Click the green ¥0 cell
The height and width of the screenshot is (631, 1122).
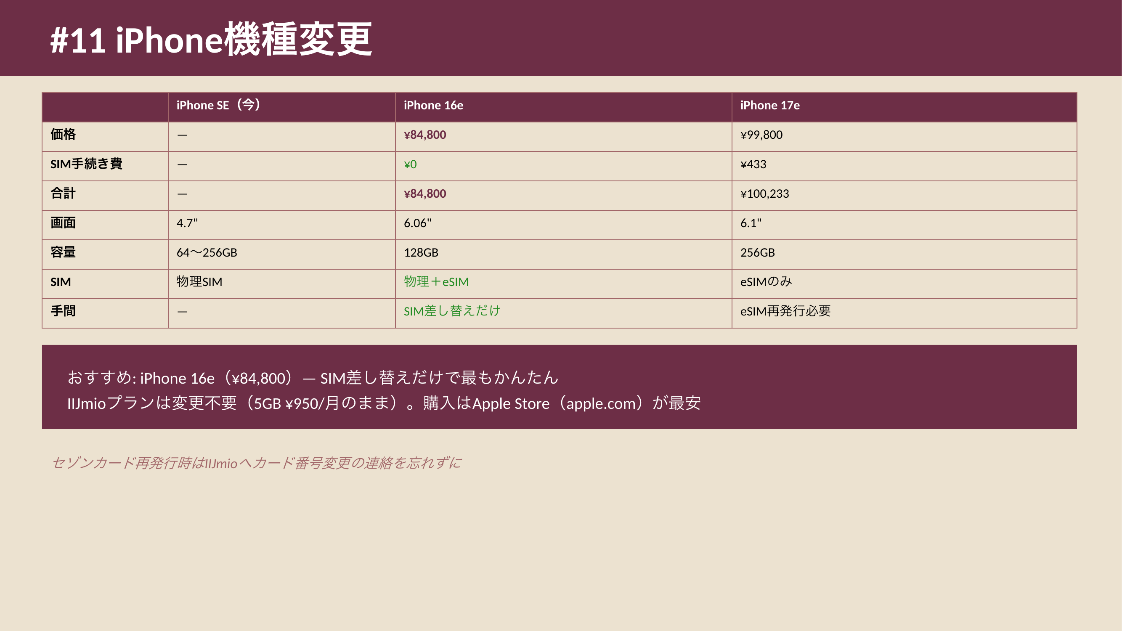(x=410, y=164)
